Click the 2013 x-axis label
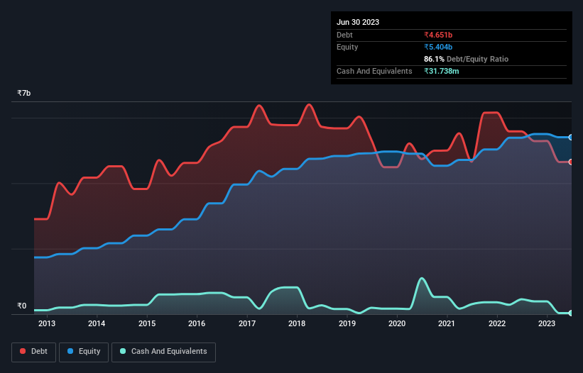Screen dimensions: 583x373 coord(46,323)
